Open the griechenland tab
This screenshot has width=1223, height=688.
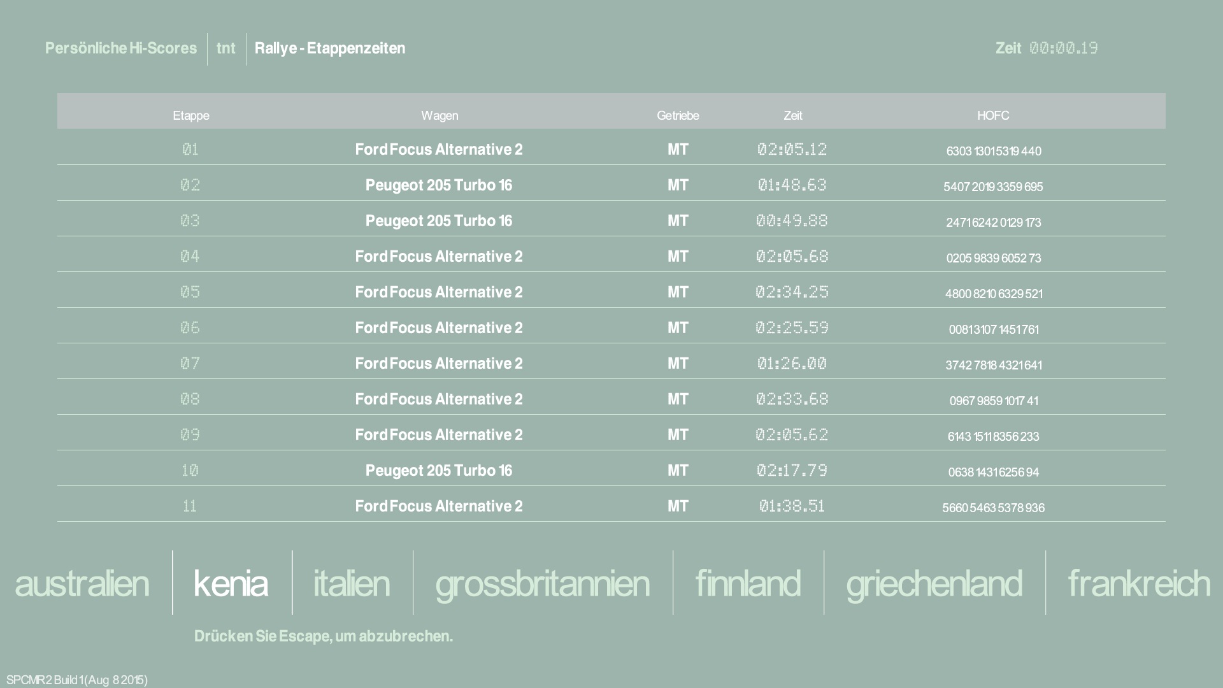click(x=934, y=584)
